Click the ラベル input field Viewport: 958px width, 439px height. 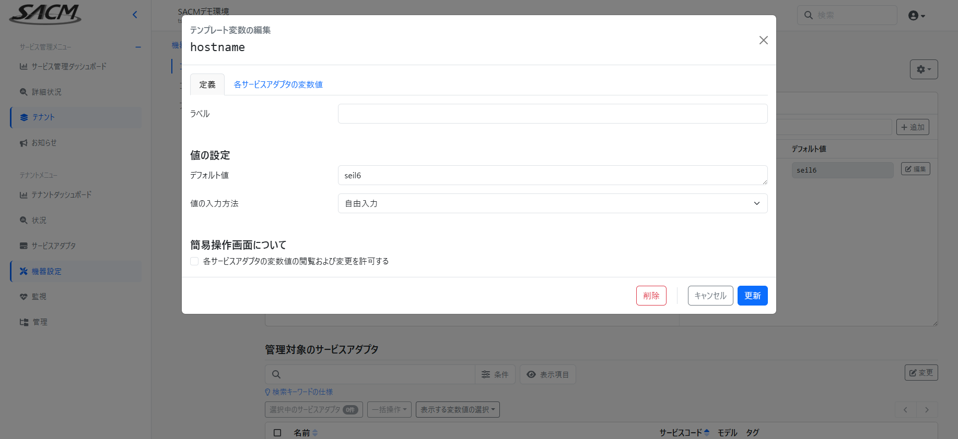click(x=552, y=114)
